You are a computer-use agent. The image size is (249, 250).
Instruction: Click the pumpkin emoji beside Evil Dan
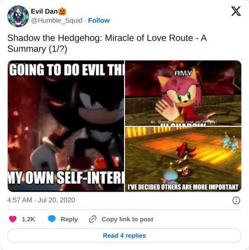tap(62, 12)
